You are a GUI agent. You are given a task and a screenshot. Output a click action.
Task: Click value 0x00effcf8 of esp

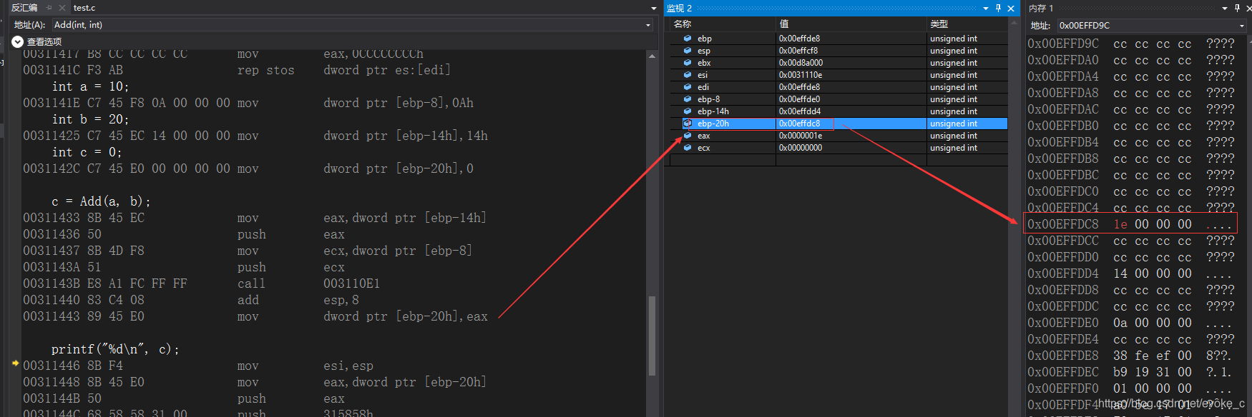point(798,51)
